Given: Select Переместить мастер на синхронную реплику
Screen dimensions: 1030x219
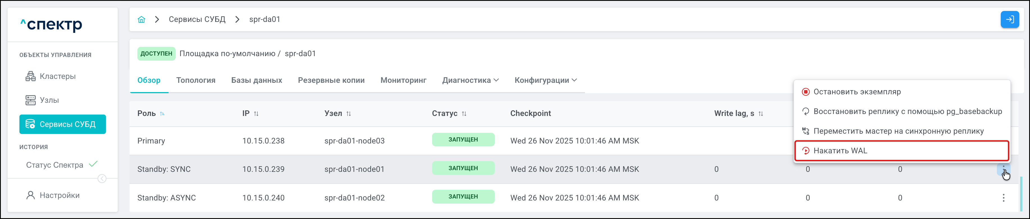Looking at the screenshot, I should pos(898,131).
